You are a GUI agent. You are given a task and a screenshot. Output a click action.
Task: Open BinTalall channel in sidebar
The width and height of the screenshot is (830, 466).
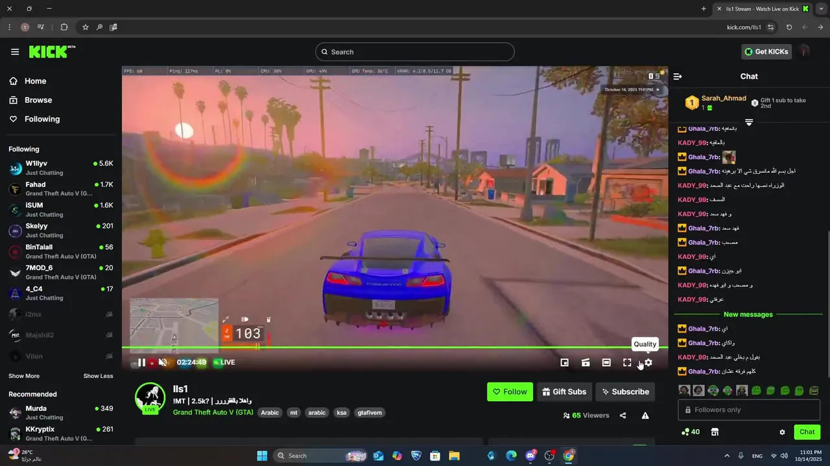click(x=61, y=251)
